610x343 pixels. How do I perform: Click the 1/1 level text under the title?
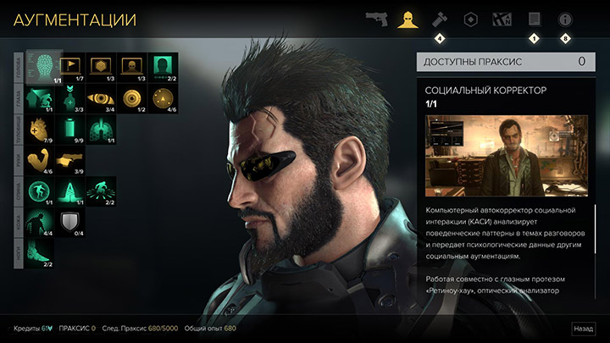[x=430, y=104]
